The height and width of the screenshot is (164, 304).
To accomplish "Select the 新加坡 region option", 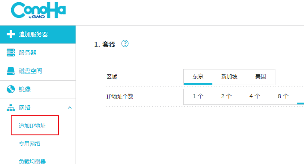I will (x=229, y=77).
